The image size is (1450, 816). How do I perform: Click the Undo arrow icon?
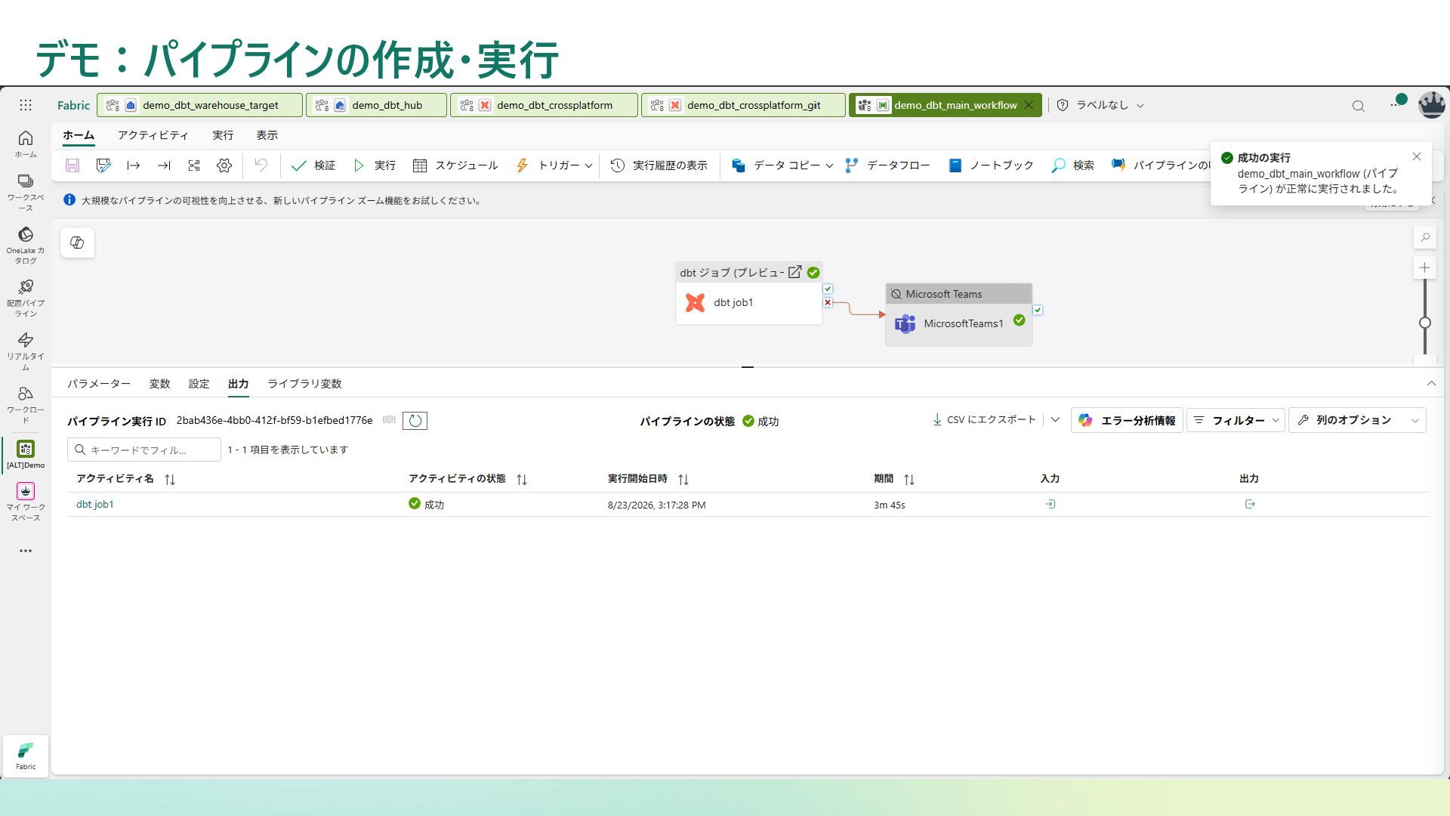click(261, 165)
